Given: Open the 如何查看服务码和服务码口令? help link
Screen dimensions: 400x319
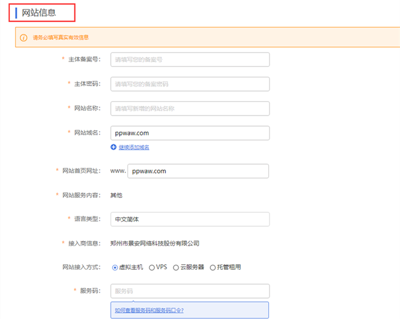Looking at the screenshot, I should pyautogui.click(x=149, y=310).
